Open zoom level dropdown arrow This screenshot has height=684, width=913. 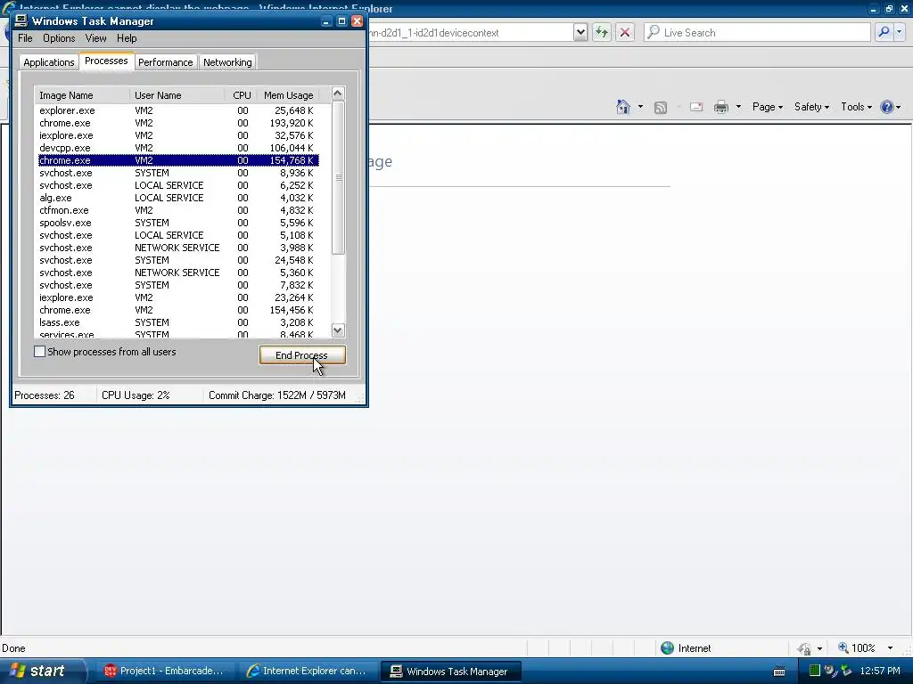click(x=890, y=648)
